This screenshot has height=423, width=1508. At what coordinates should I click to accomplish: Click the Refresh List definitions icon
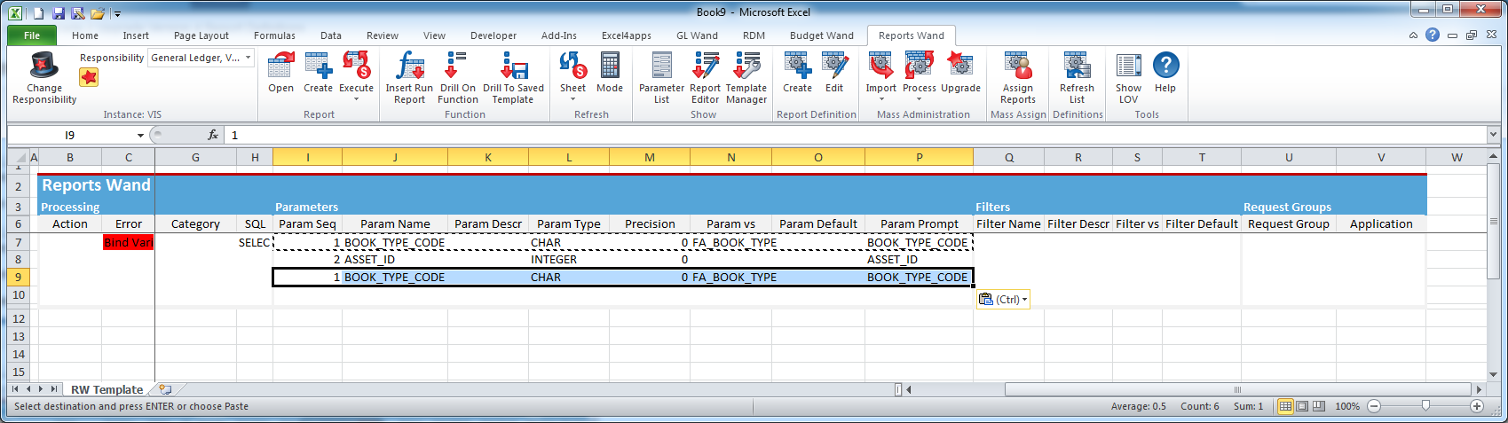tap(1077, 66)
